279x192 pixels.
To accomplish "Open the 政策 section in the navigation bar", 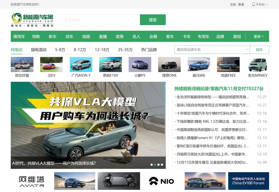I will pos(119,36).
